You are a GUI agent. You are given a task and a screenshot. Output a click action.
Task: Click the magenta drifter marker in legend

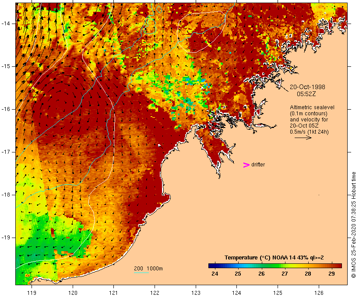(x=246, y=165)
